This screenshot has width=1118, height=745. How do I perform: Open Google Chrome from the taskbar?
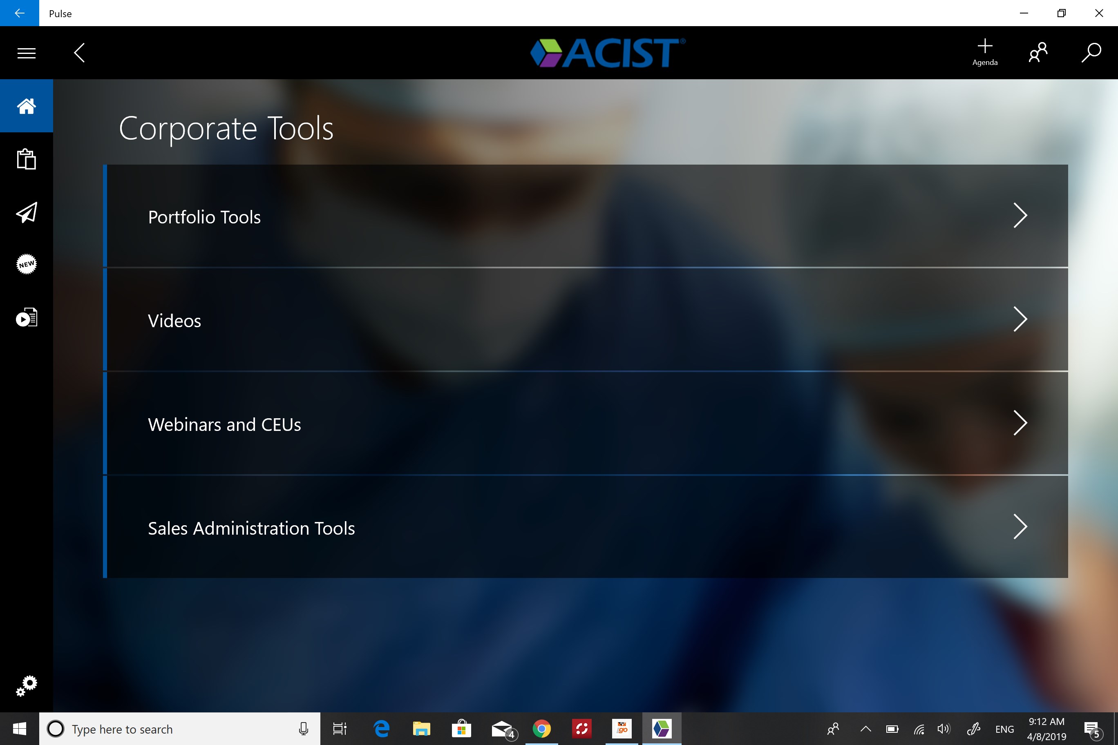pyautogui.click(x=541, y=729)
